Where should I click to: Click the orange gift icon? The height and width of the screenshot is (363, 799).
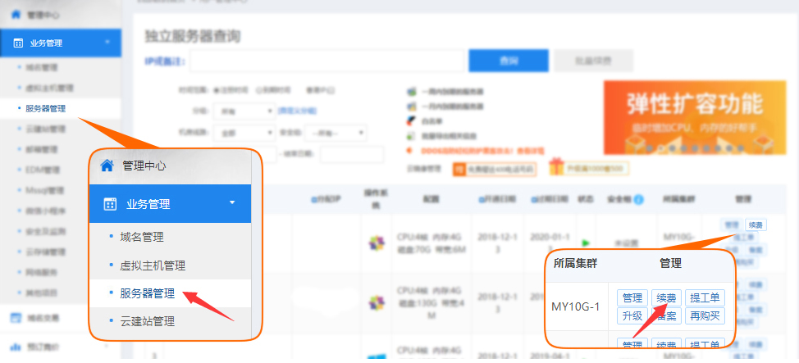pyautogui.click(x=558, y=167)
